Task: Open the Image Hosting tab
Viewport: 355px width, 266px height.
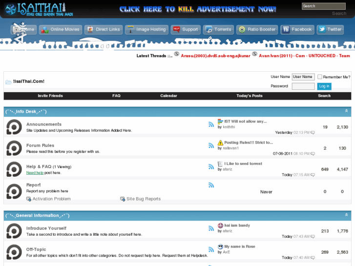Action: point(146,30)
